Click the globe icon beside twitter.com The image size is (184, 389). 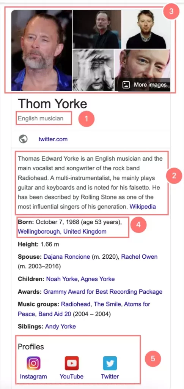coord(23,139)
